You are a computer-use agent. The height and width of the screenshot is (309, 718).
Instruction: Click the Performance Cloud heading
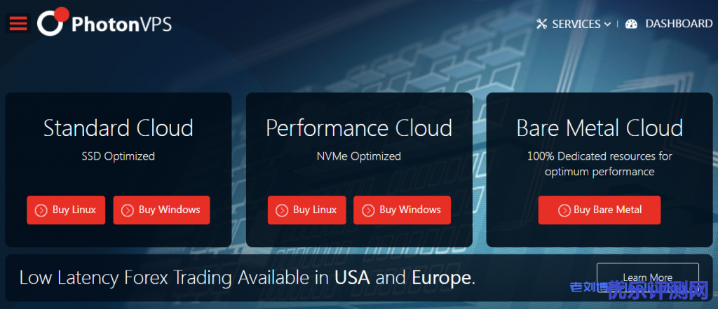[359, 128]
